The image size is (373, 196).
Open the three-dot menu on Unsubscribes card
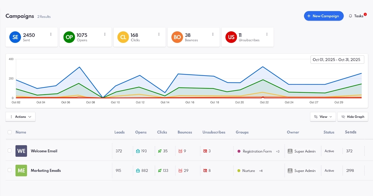pyautogui.click(x=267, y=34)
